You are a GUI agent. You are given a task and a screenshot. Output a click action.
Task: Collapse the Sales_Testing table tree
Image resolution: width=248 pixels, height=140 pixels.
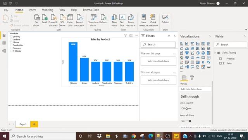215,53
